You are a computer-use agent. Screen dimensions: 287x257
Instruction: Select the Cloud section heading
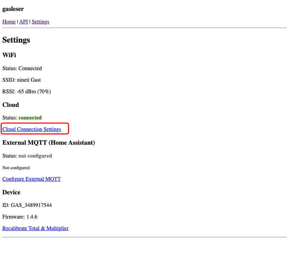[x=11, y=105]
